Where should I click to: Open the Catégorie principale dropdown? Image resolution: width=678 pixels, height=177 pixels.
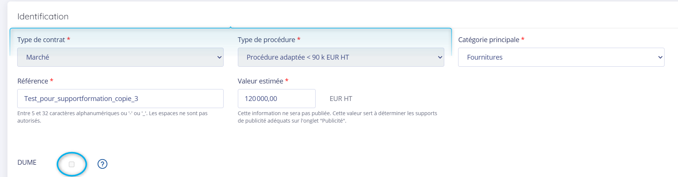[561, 57]
